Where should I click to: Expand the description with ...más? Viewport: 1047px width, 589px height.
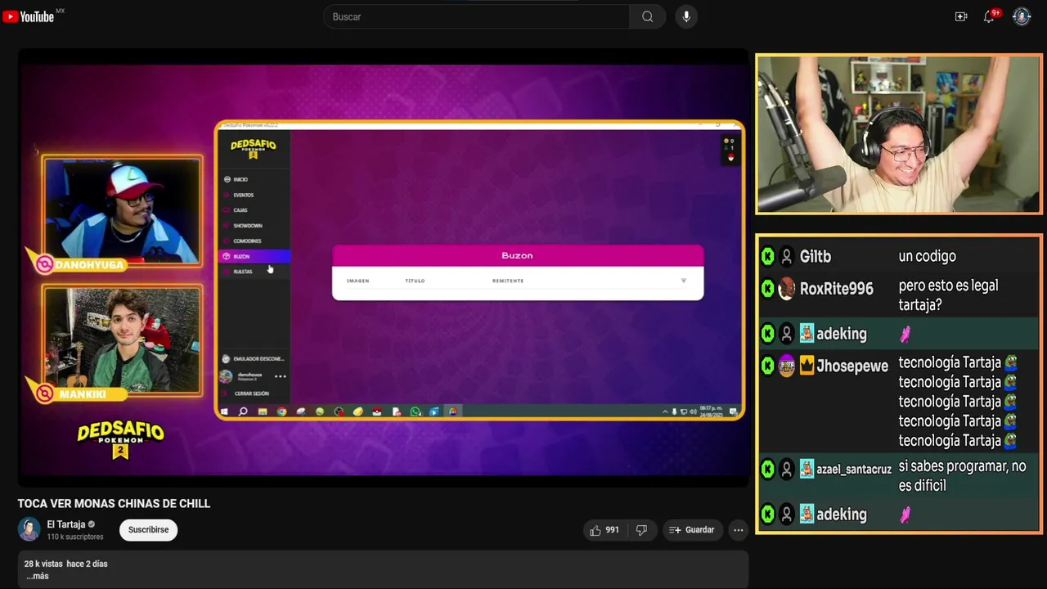(38, 576)
